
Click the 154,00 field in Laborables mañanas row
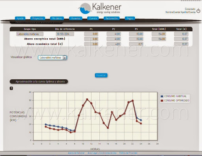[159, 34]
